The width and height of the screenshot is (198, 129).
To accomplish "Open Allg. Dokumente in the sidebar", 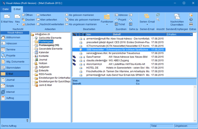I will click(x=15, y=62).
